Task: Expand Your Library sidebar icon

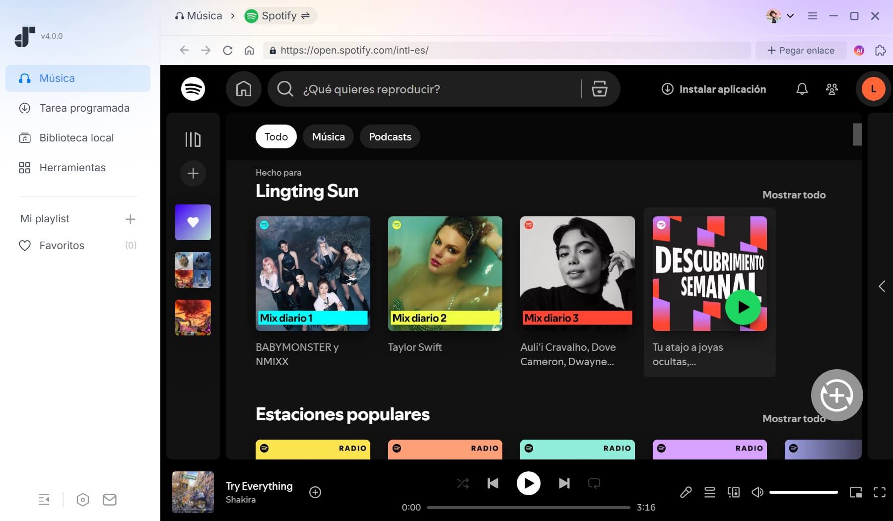Action: [x=193, y=139]
